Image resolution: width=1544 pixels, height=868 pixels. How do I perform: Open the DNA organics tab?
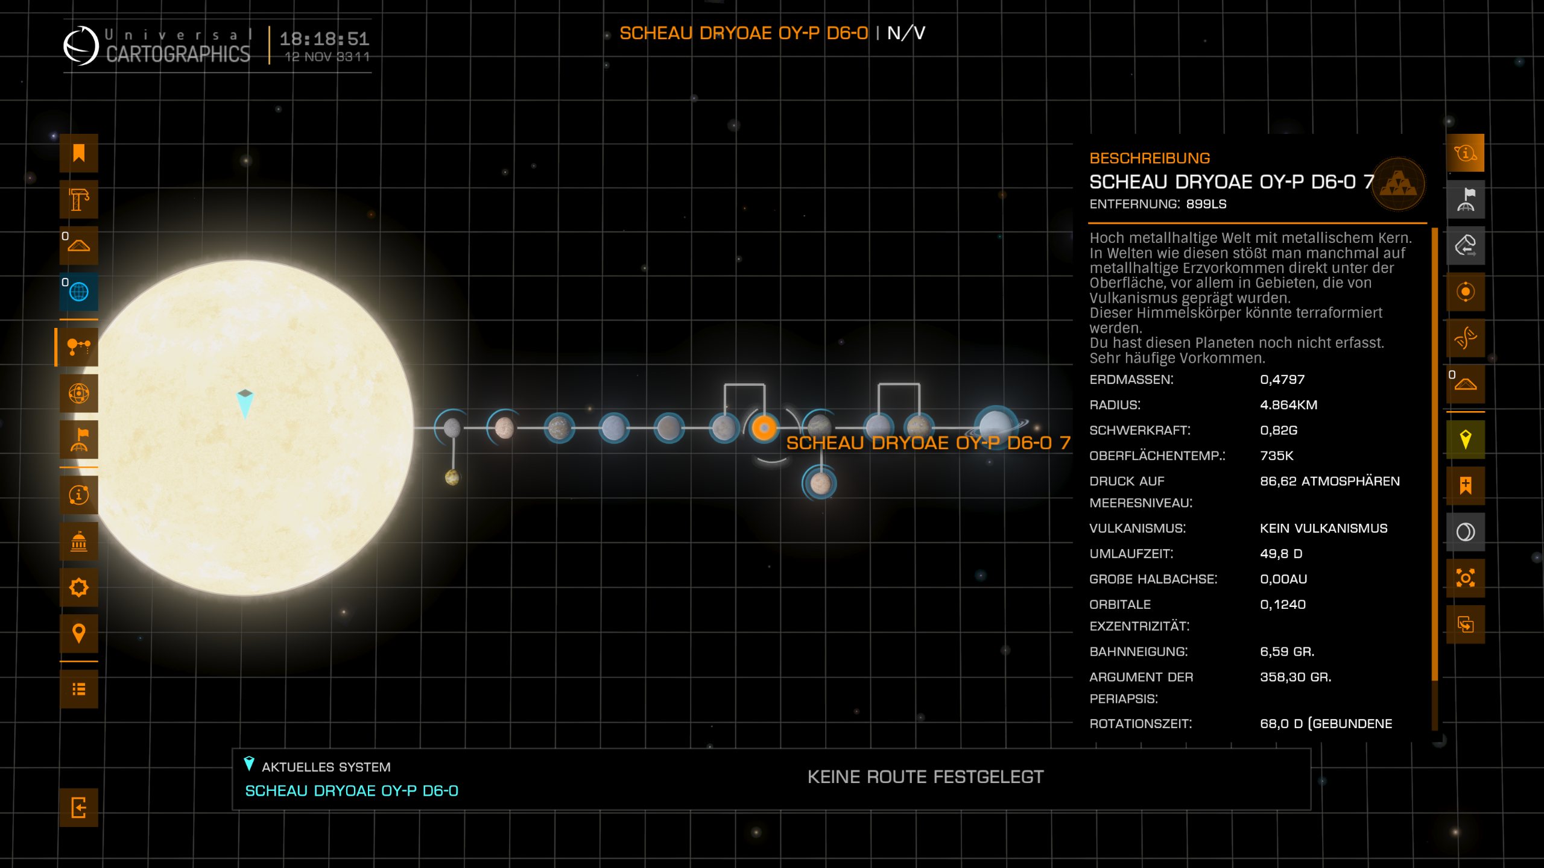click(1465, 338)
